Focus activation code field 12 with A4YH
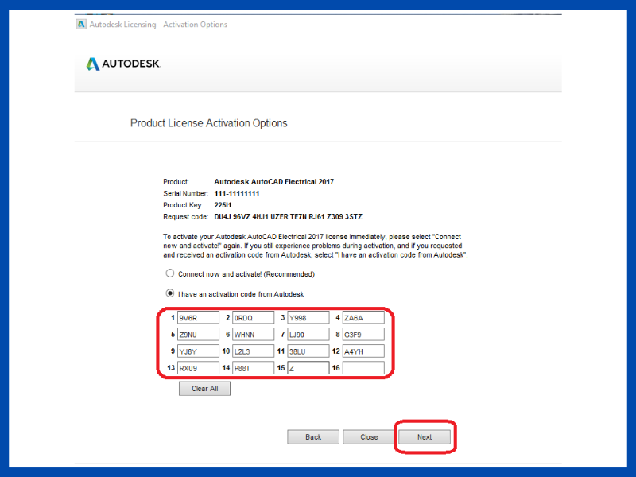 pos(363,351)
